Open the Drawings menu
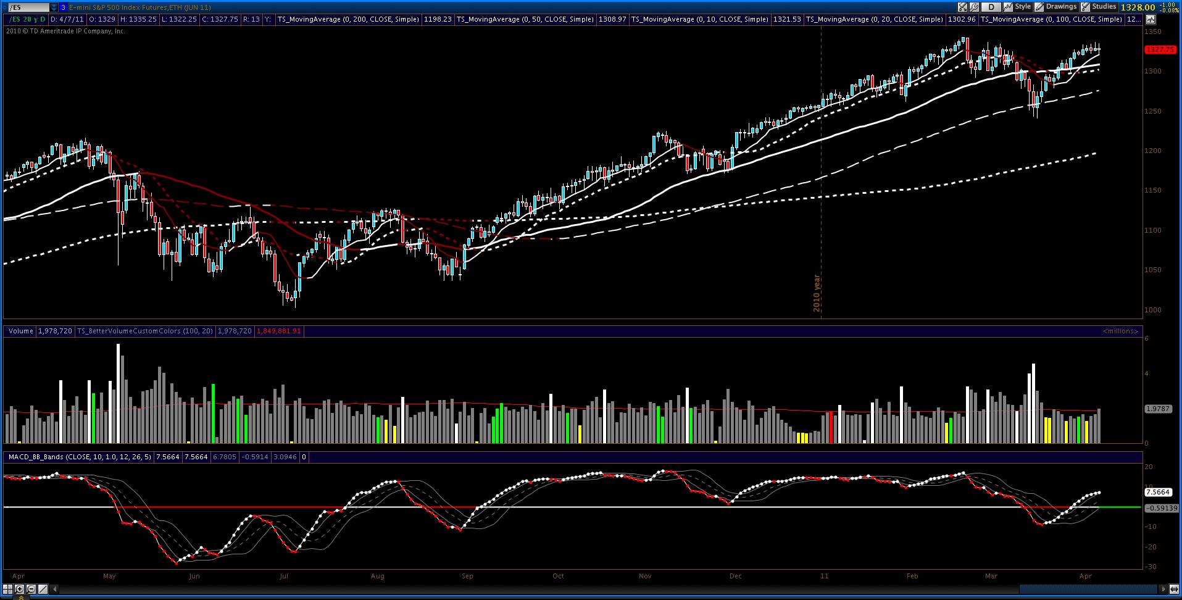The width and height of the screenshot is (1182, 600). click(x=1056, y=7)
